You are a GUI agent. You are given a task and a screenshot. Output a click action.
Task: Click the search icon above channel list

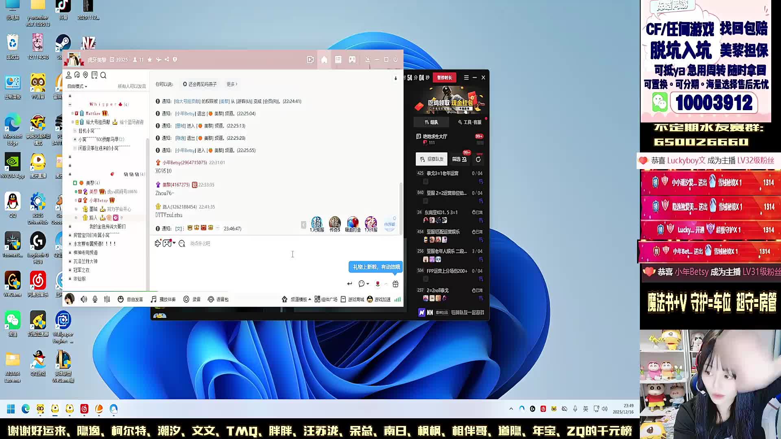tap(103, 75)
